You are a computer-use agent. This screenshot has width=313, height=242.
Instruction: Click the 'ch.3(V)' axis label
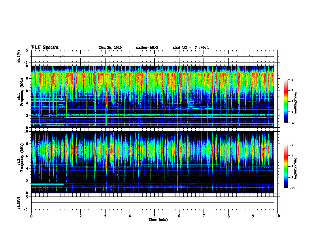[x=19, y=203]
